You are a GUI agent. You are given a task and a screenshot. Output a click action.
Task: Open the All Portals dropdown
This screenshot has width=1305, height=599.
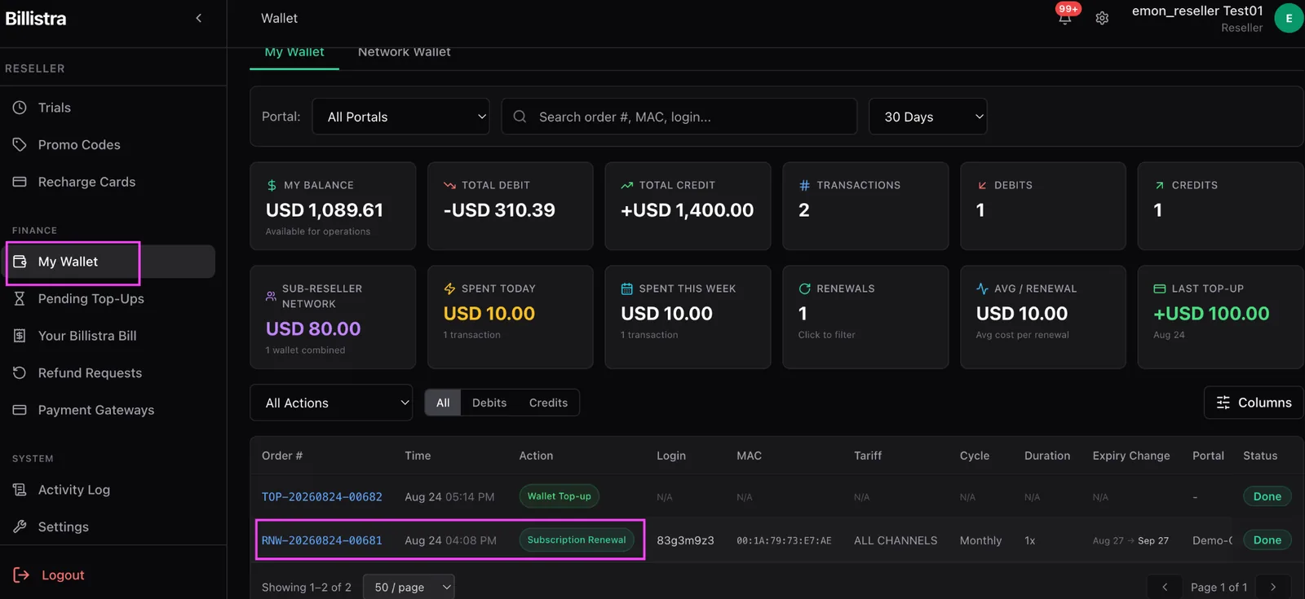click(x=401, y=117)
